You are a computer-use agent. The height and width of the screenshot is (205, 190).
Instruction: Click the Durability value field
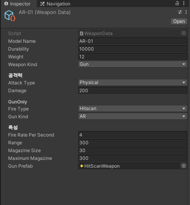(133, 49)
